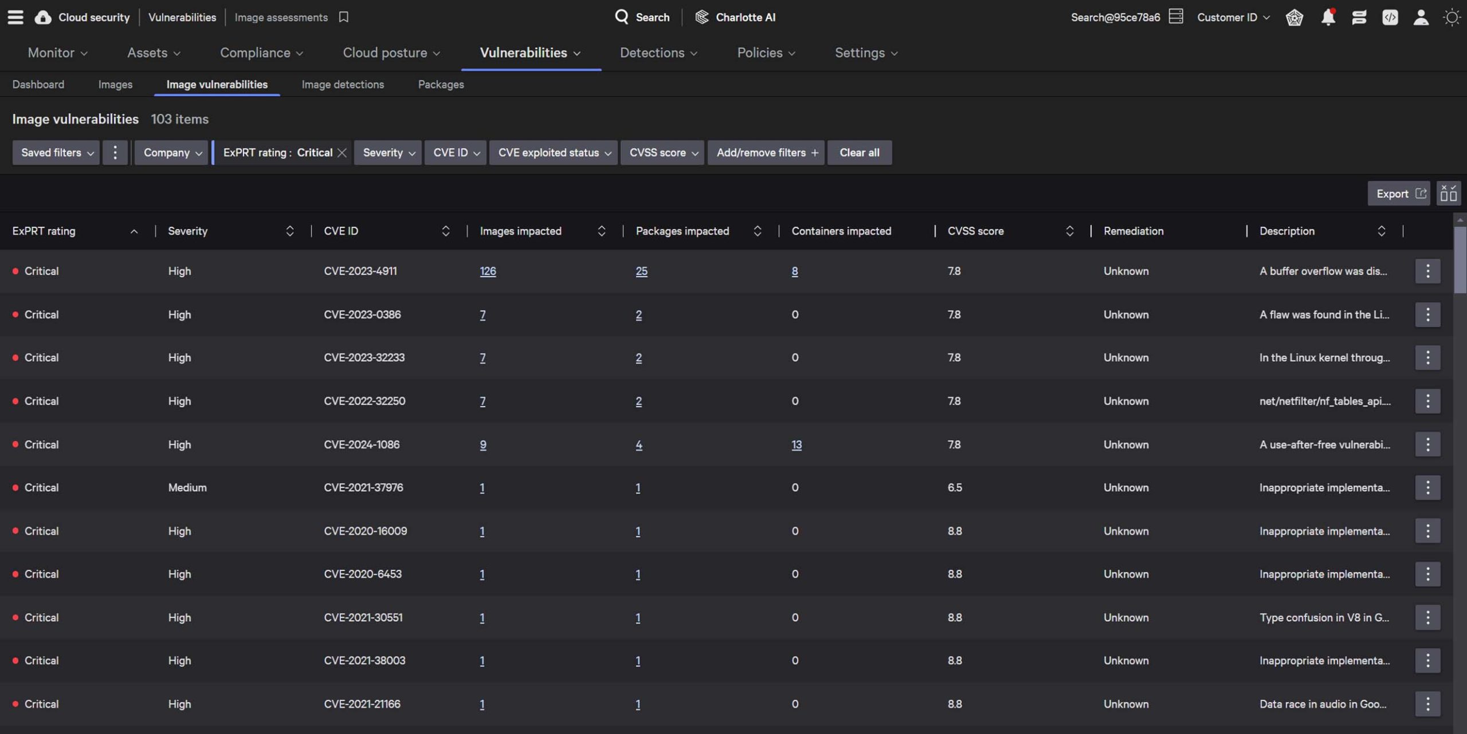Sort by CVSS score column
The height and width of the screenshot is (734, 1467).
coord(1069,231)
